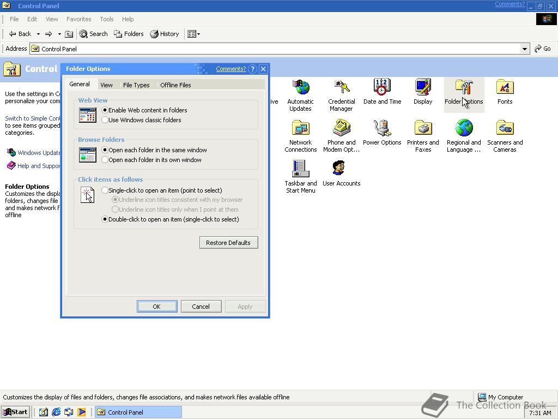Open the User Accounts icon
The height and width of the screenshot is (419, 558).
(341, 174)
